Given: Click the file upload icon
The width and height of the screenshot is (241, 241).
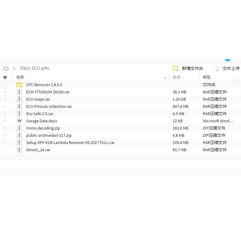Looking at the screenshot, I should point(216,69).
